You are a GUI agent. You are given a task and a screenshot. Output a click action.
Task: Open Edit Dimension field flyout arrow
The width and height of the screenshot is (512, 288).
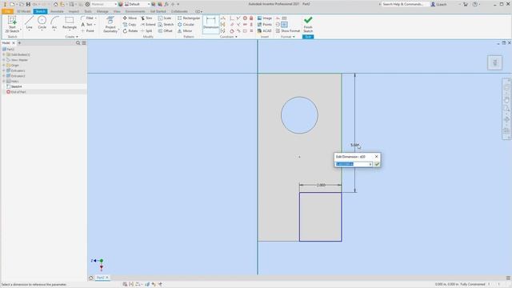coord(370,164)
